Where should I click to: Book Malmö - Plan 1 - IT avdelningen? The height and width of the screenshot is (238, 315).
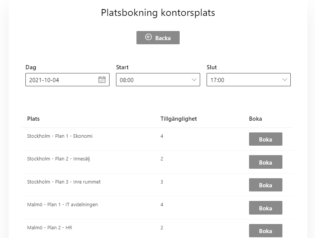pyautogui.click(x=266, y=208)
